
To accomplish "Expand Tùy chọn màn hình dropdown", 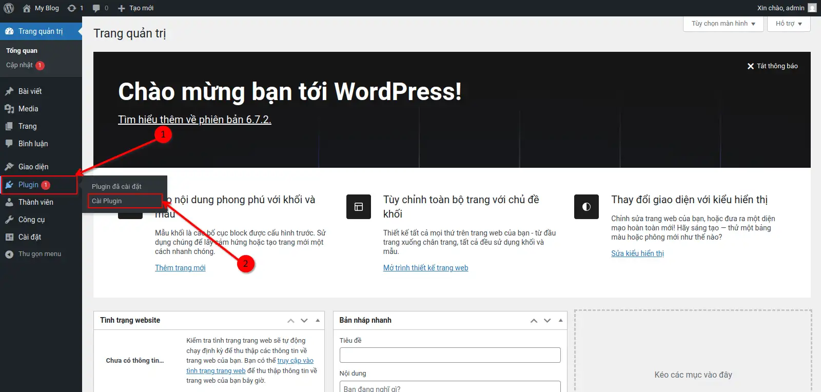I will pyautogui.click(x=724, y=24).
